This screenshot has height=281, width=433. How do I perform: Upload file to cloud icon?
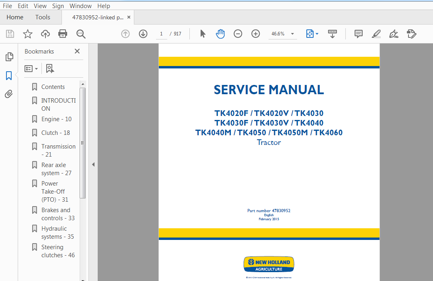[x=45, y=34]
